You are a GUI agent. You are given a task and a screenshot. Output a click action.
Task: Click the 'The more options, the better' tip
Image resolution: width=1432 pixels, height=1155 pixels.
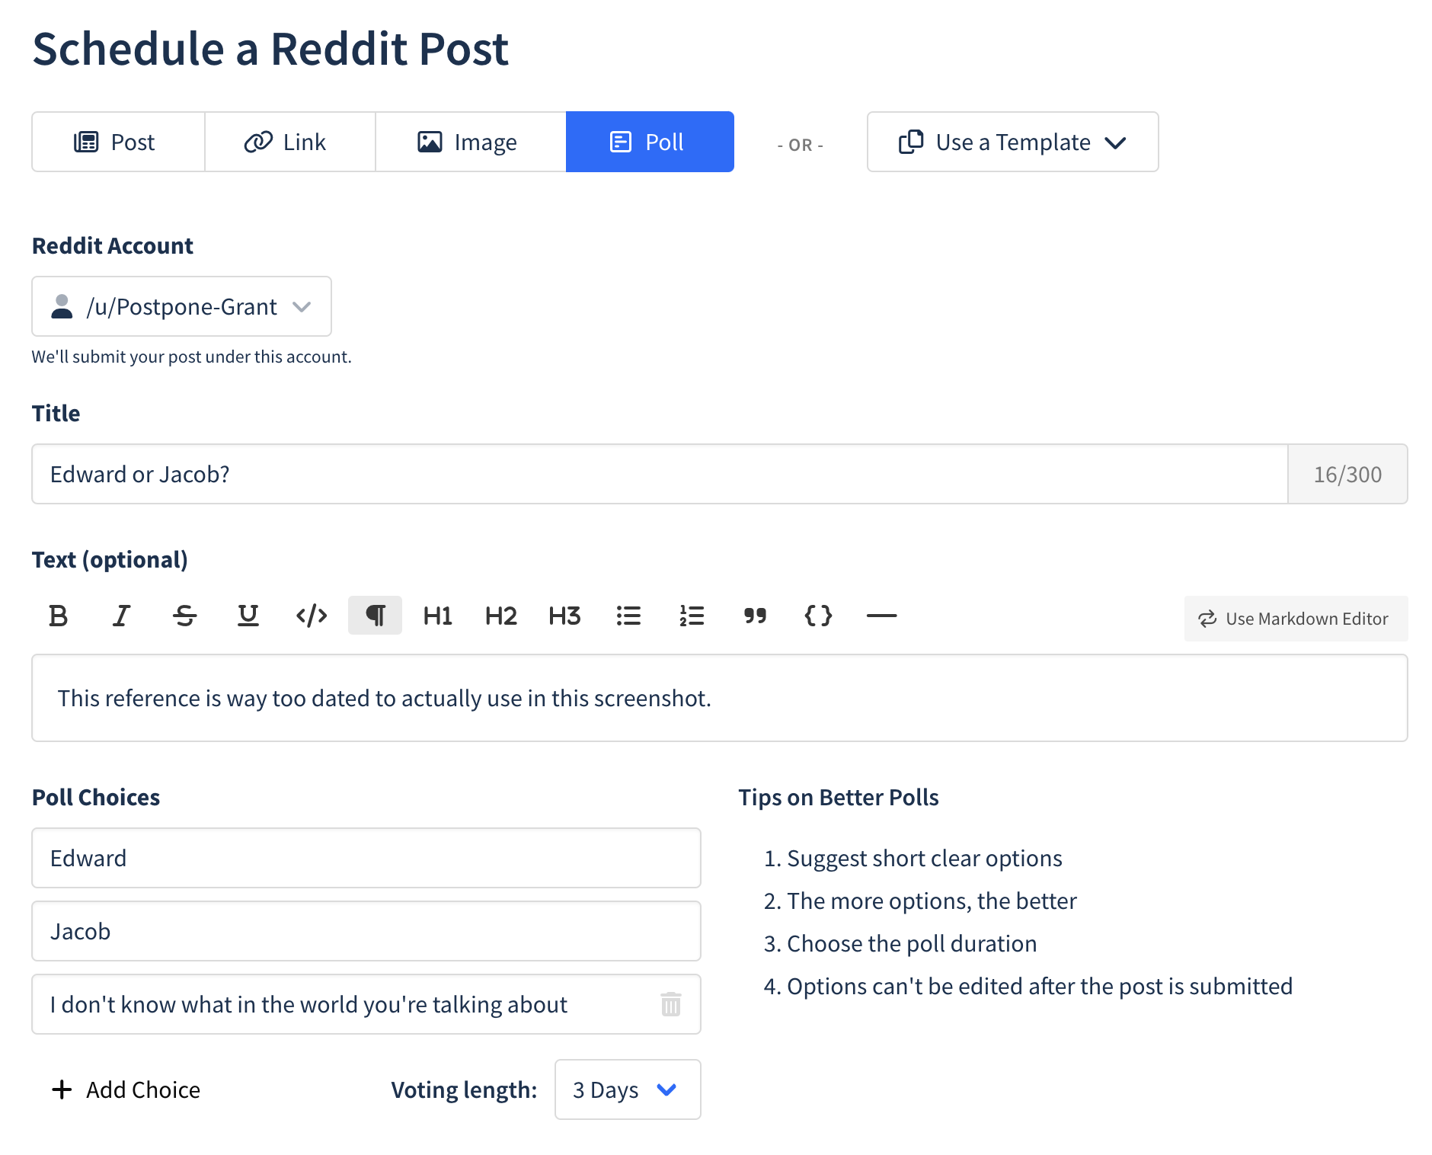tap(932, 901)
